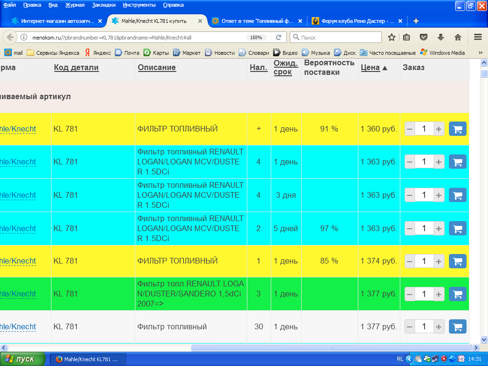Viewport: 488px width, 366px height.
Task: Go to the home page icon
Action: coord(457,37)
